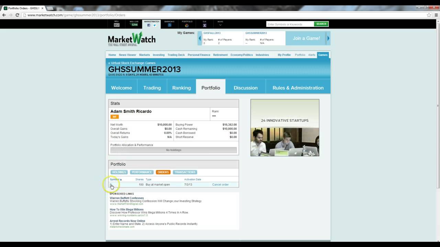Cancel the 100-share buy order
This screenshot has height=247, width=440.
click(220, 185)
